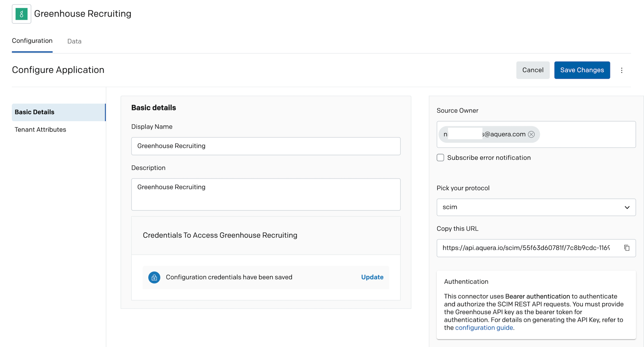Select the Configuration tab
The image size is (644, 347).
coord(32,41)
